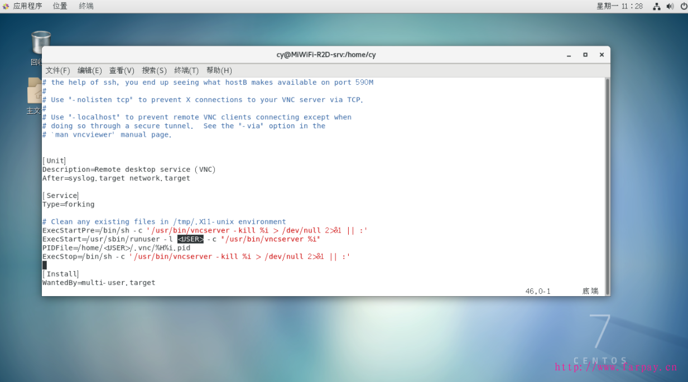Select the trash can desktop icon
The width and height of the screenshot is (688, 382).
tap(40, 43)
